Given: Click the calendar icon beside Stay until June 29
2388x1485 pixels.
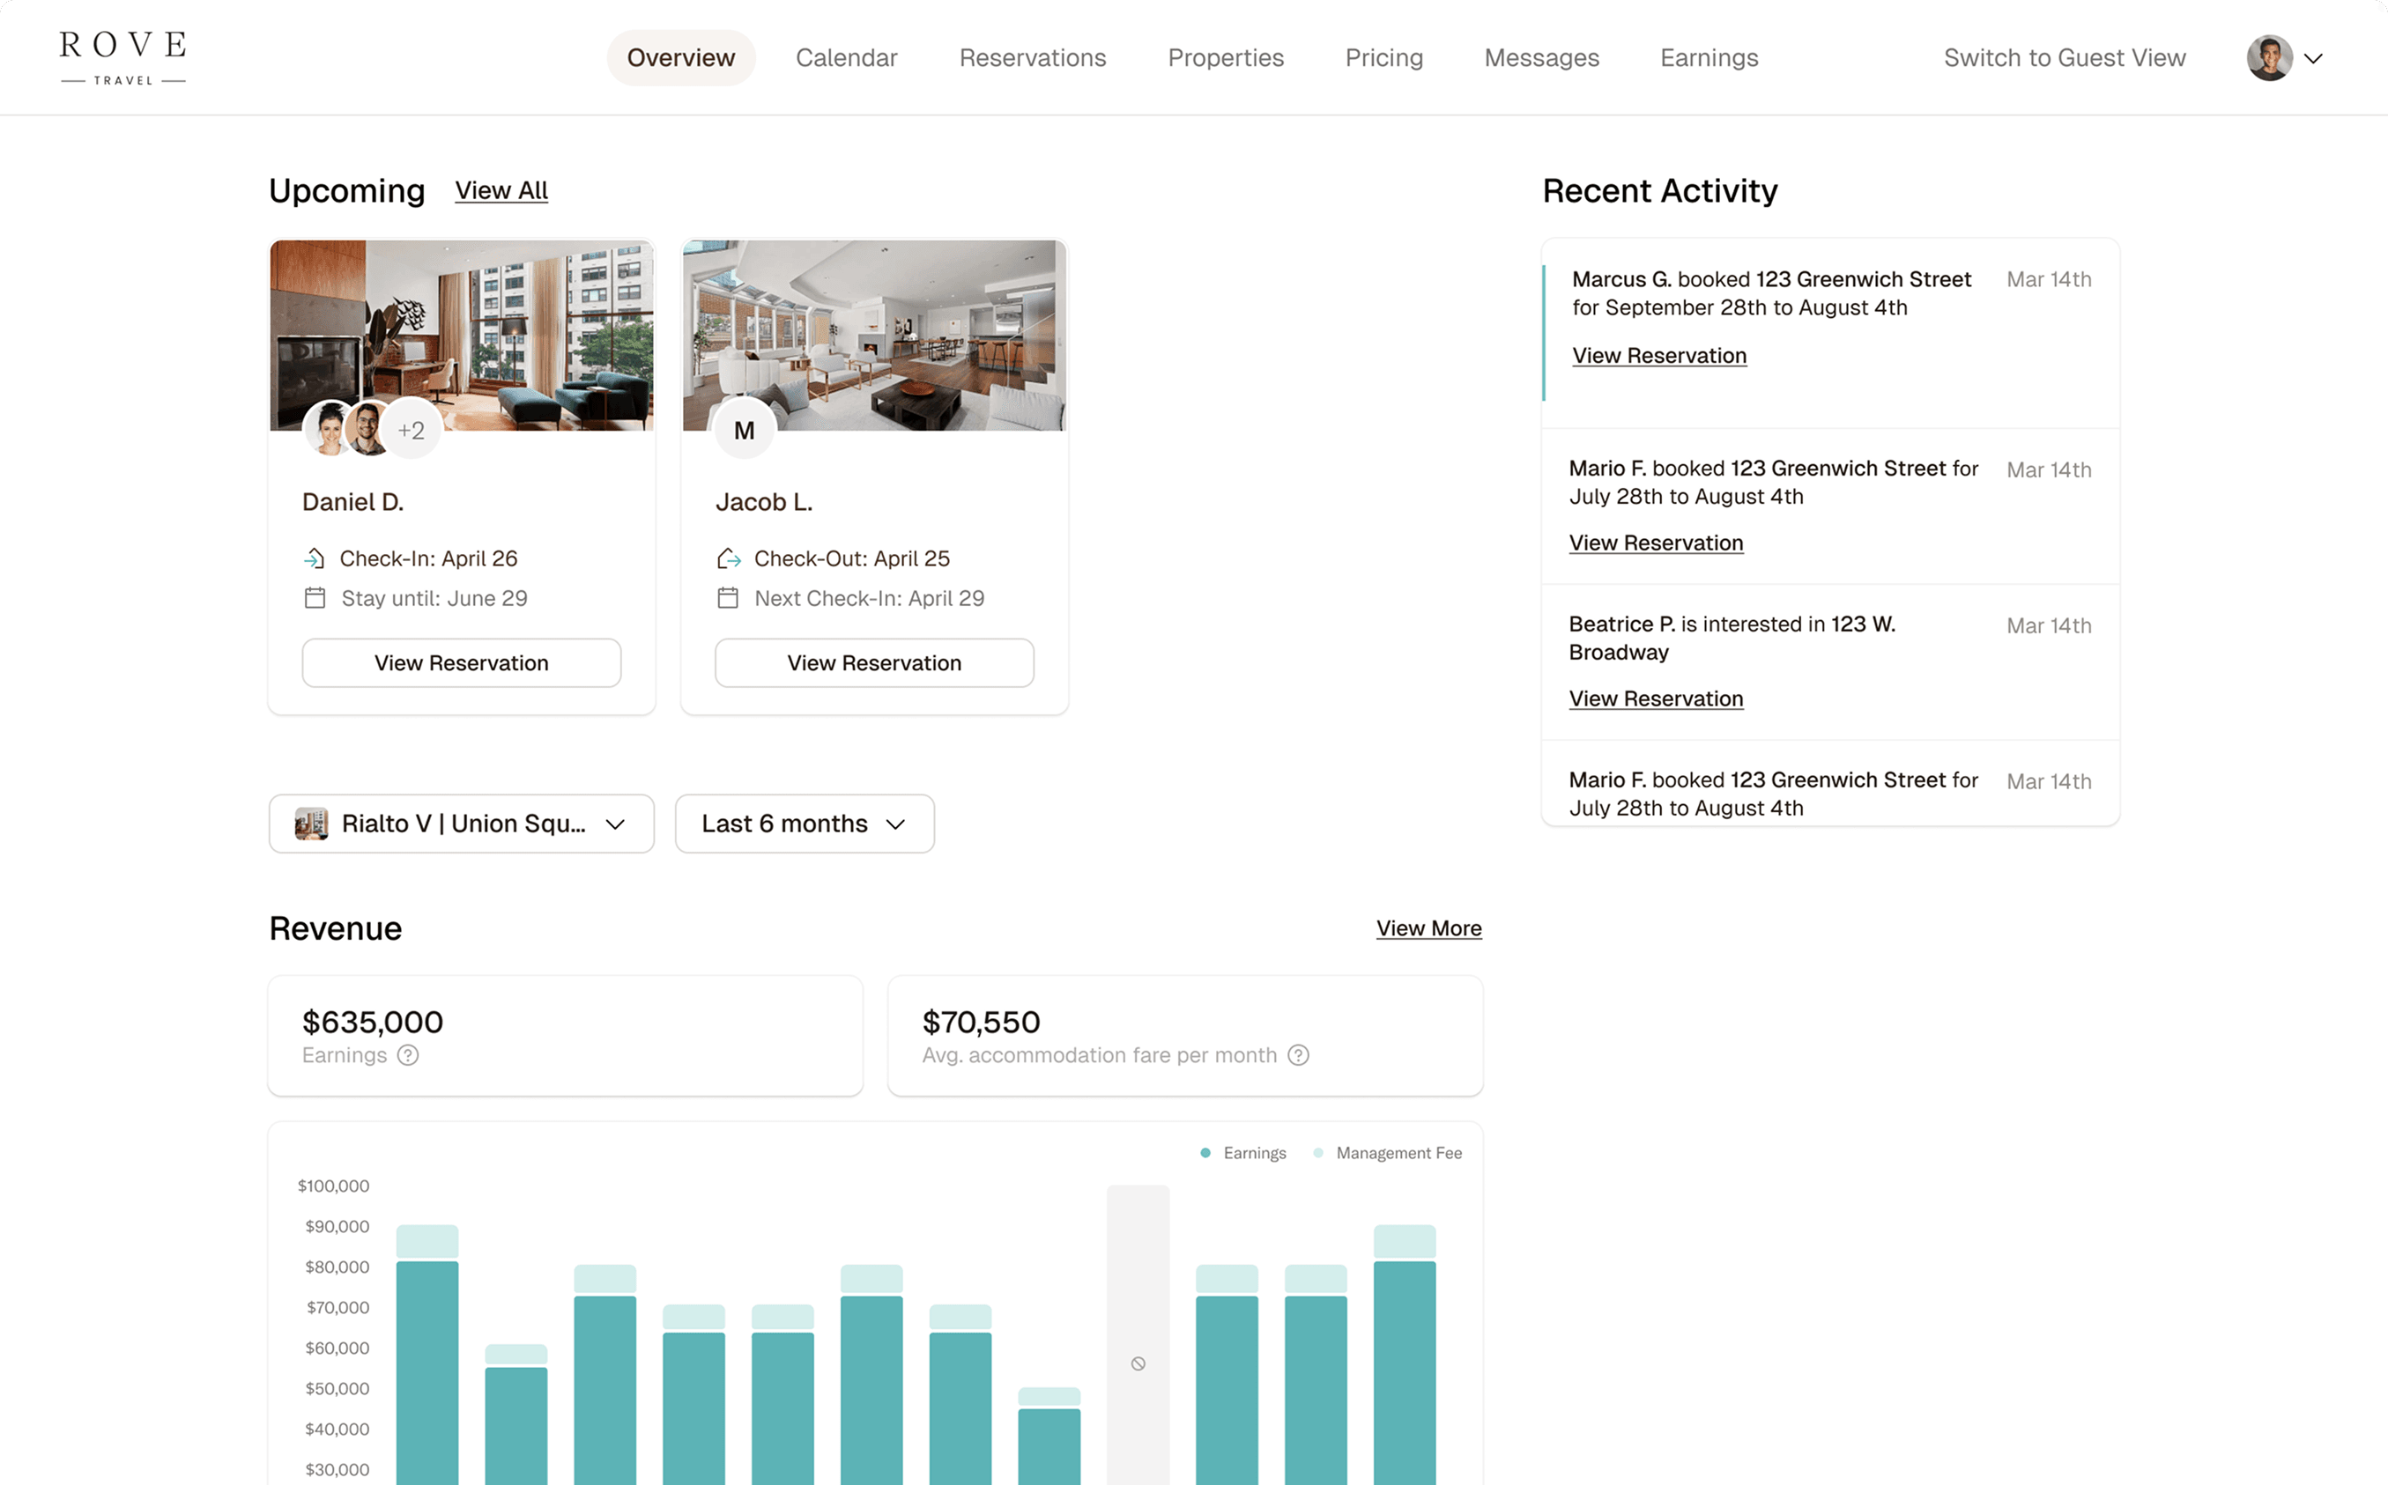Looking at the screenshot, I should tap(315, 598).
